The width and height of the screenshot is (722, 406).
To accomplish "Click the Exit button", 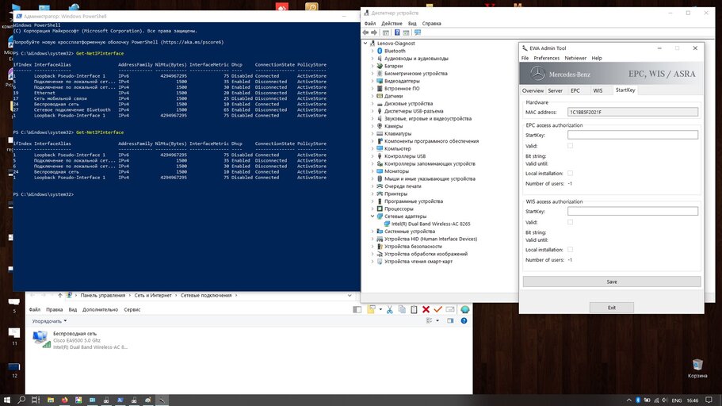I will click(611, 307).
